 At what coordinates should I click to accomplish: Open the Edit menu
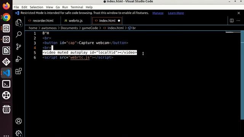(x=24, y=7)
